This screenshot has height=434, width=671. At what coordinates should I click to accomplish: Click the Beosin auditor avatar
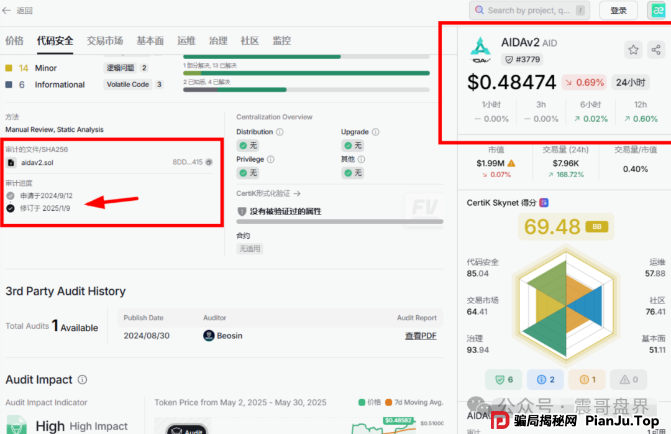pos(209,335)
